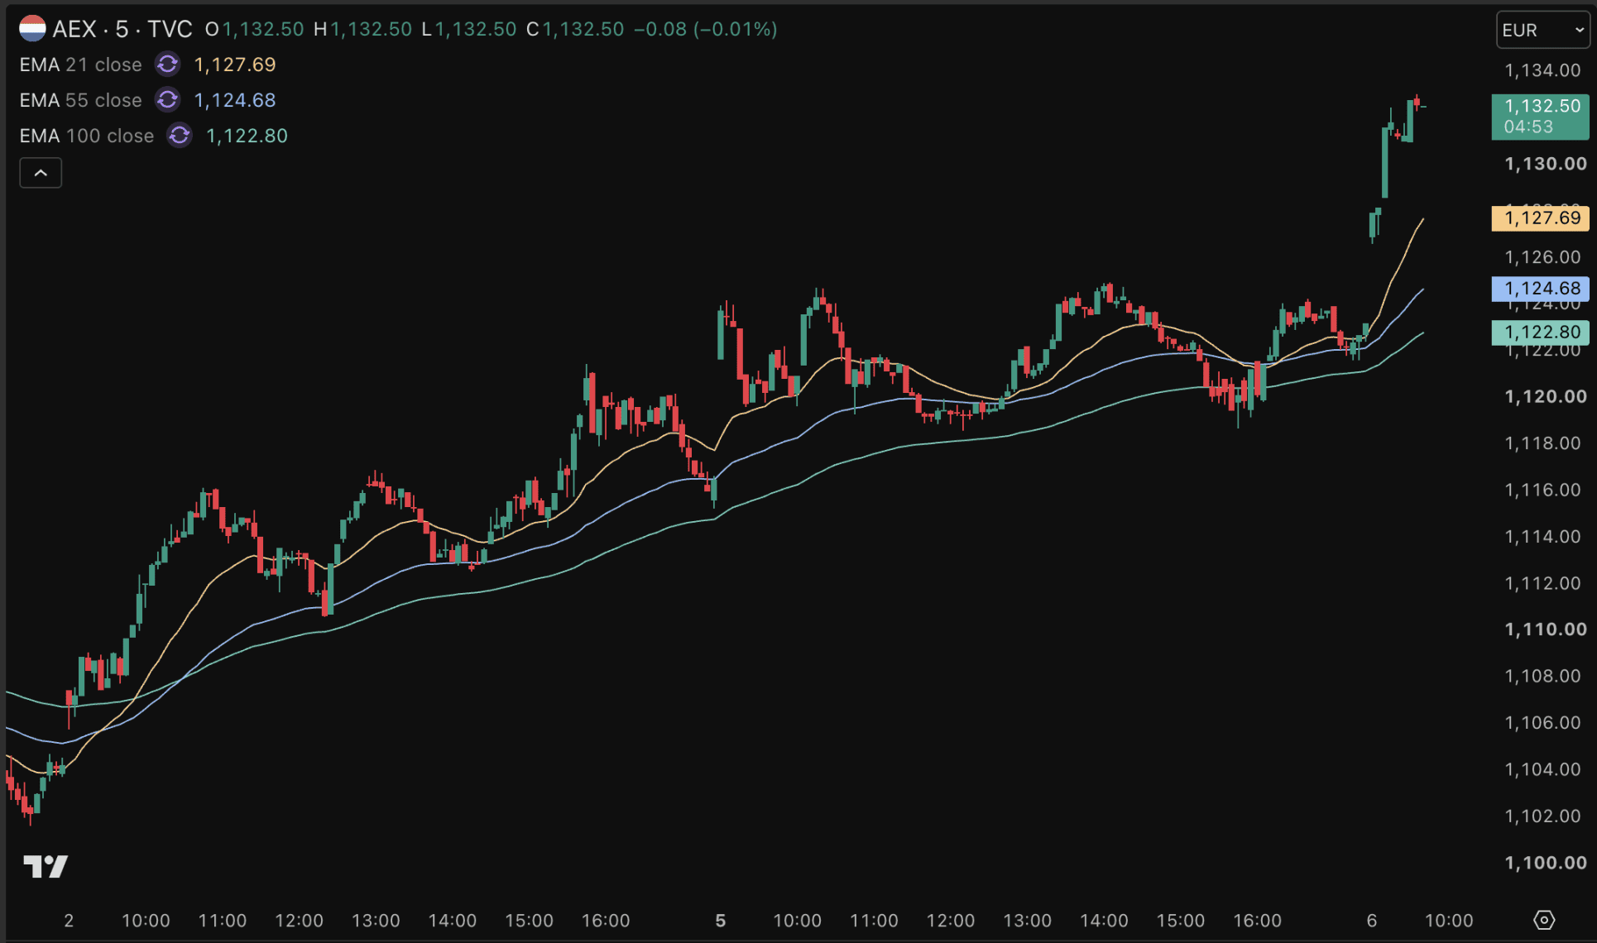
Task: Click the 1,100.00 price axis label
Action: click(1546, 863)
